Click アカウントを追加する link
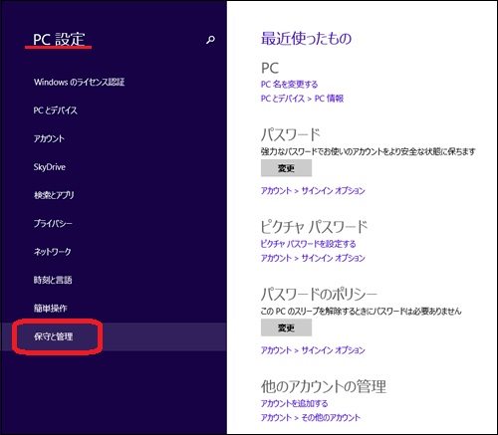Image resolution: width=498 pixels, height=435 pixels. click(x=295, y=403)
